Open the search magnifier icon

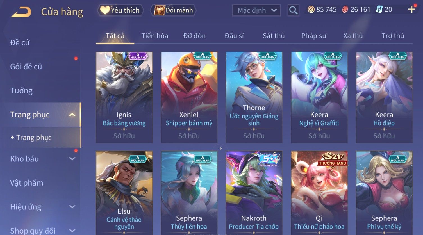293,10
